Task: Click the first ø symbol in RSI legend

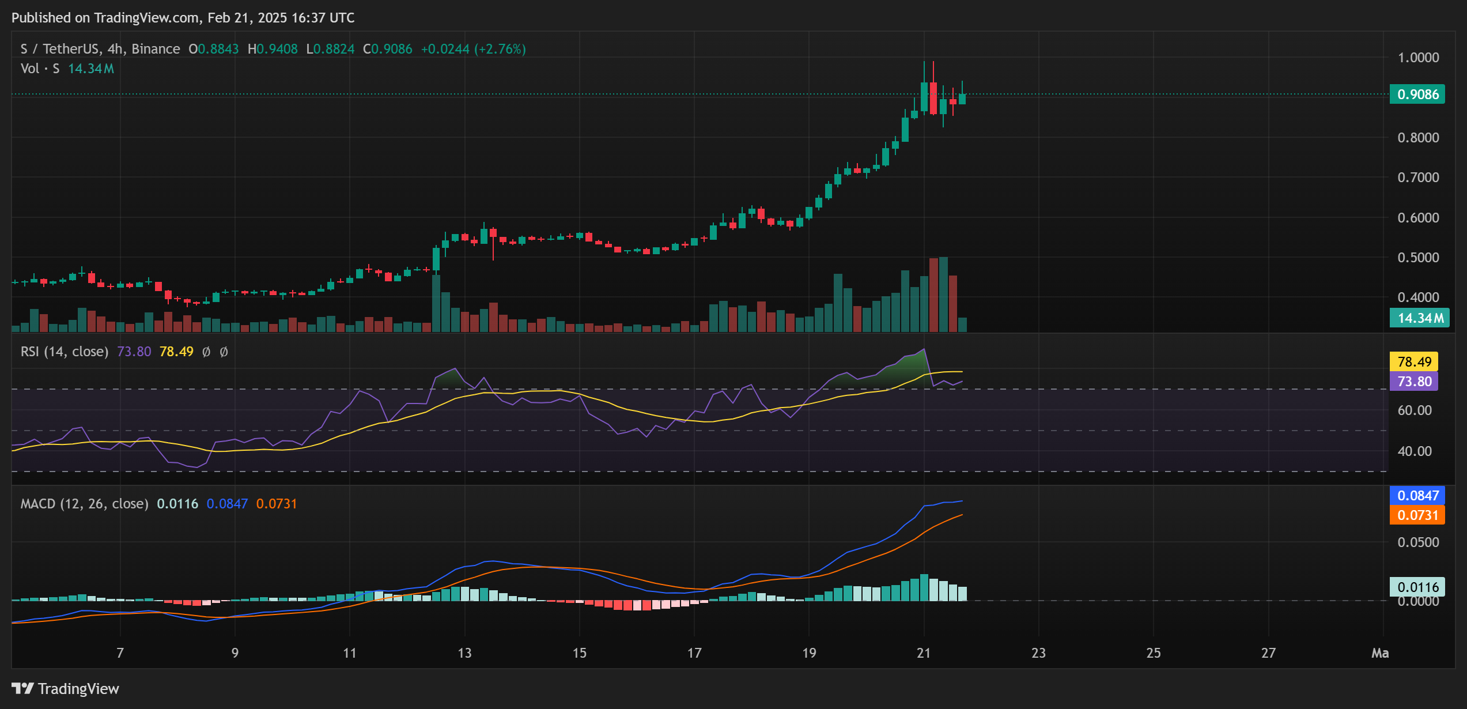Action: [206, 352]
